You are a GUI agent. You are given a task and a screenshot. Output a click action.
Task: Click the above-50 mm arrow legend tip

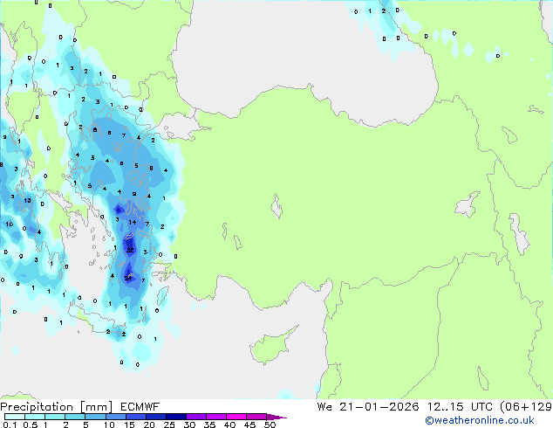276,418
